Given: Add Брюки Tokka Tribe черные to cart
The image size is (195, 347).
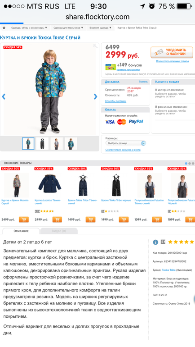Looking at the screenshot, I should [124, 219].
